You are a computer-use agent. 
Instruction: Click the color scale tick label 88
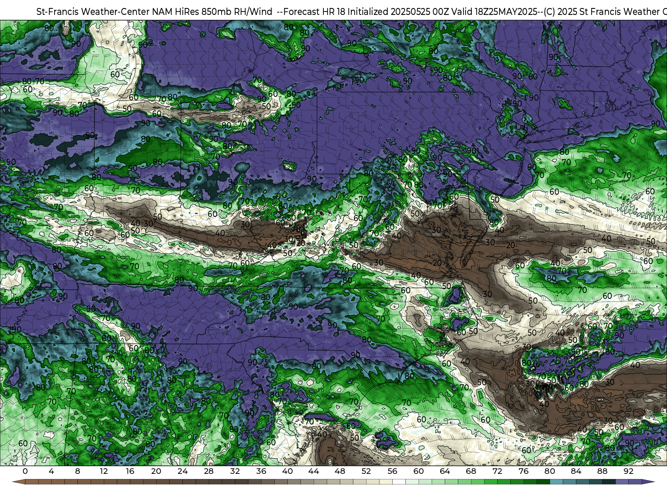602,471
